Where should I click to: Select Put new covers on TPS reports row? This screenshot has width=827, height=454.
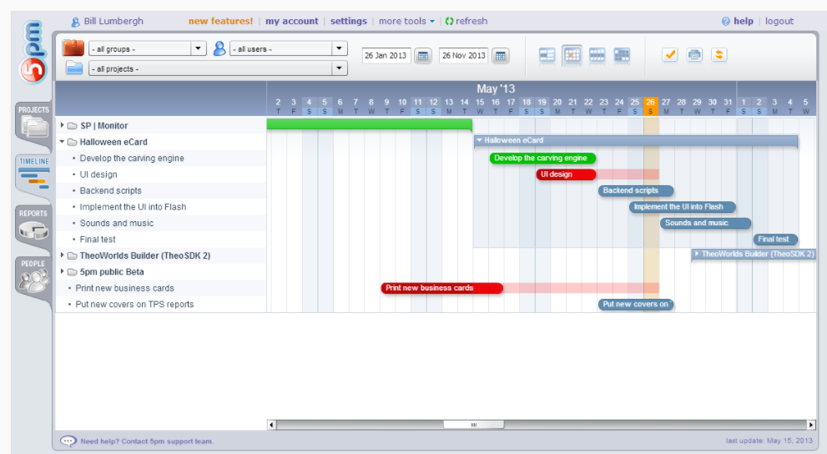[x=161, y=305]
